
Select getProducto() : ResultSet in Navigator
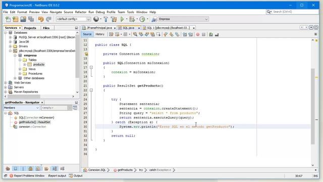tap(34, 122)
